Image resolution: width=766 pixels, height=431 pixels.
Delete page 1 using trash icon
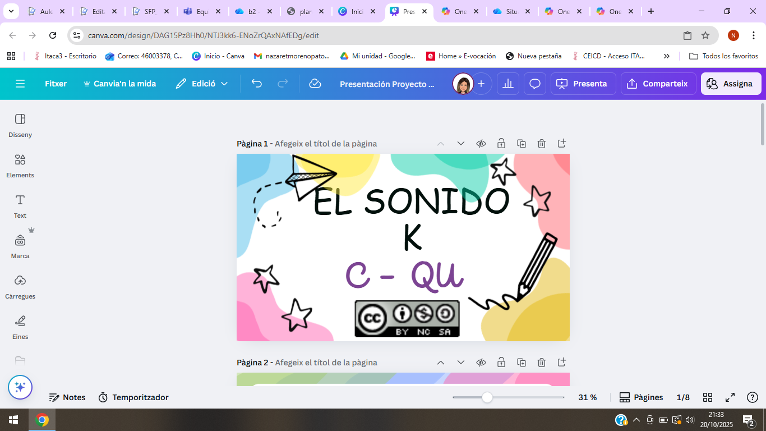tap(542, 144)
